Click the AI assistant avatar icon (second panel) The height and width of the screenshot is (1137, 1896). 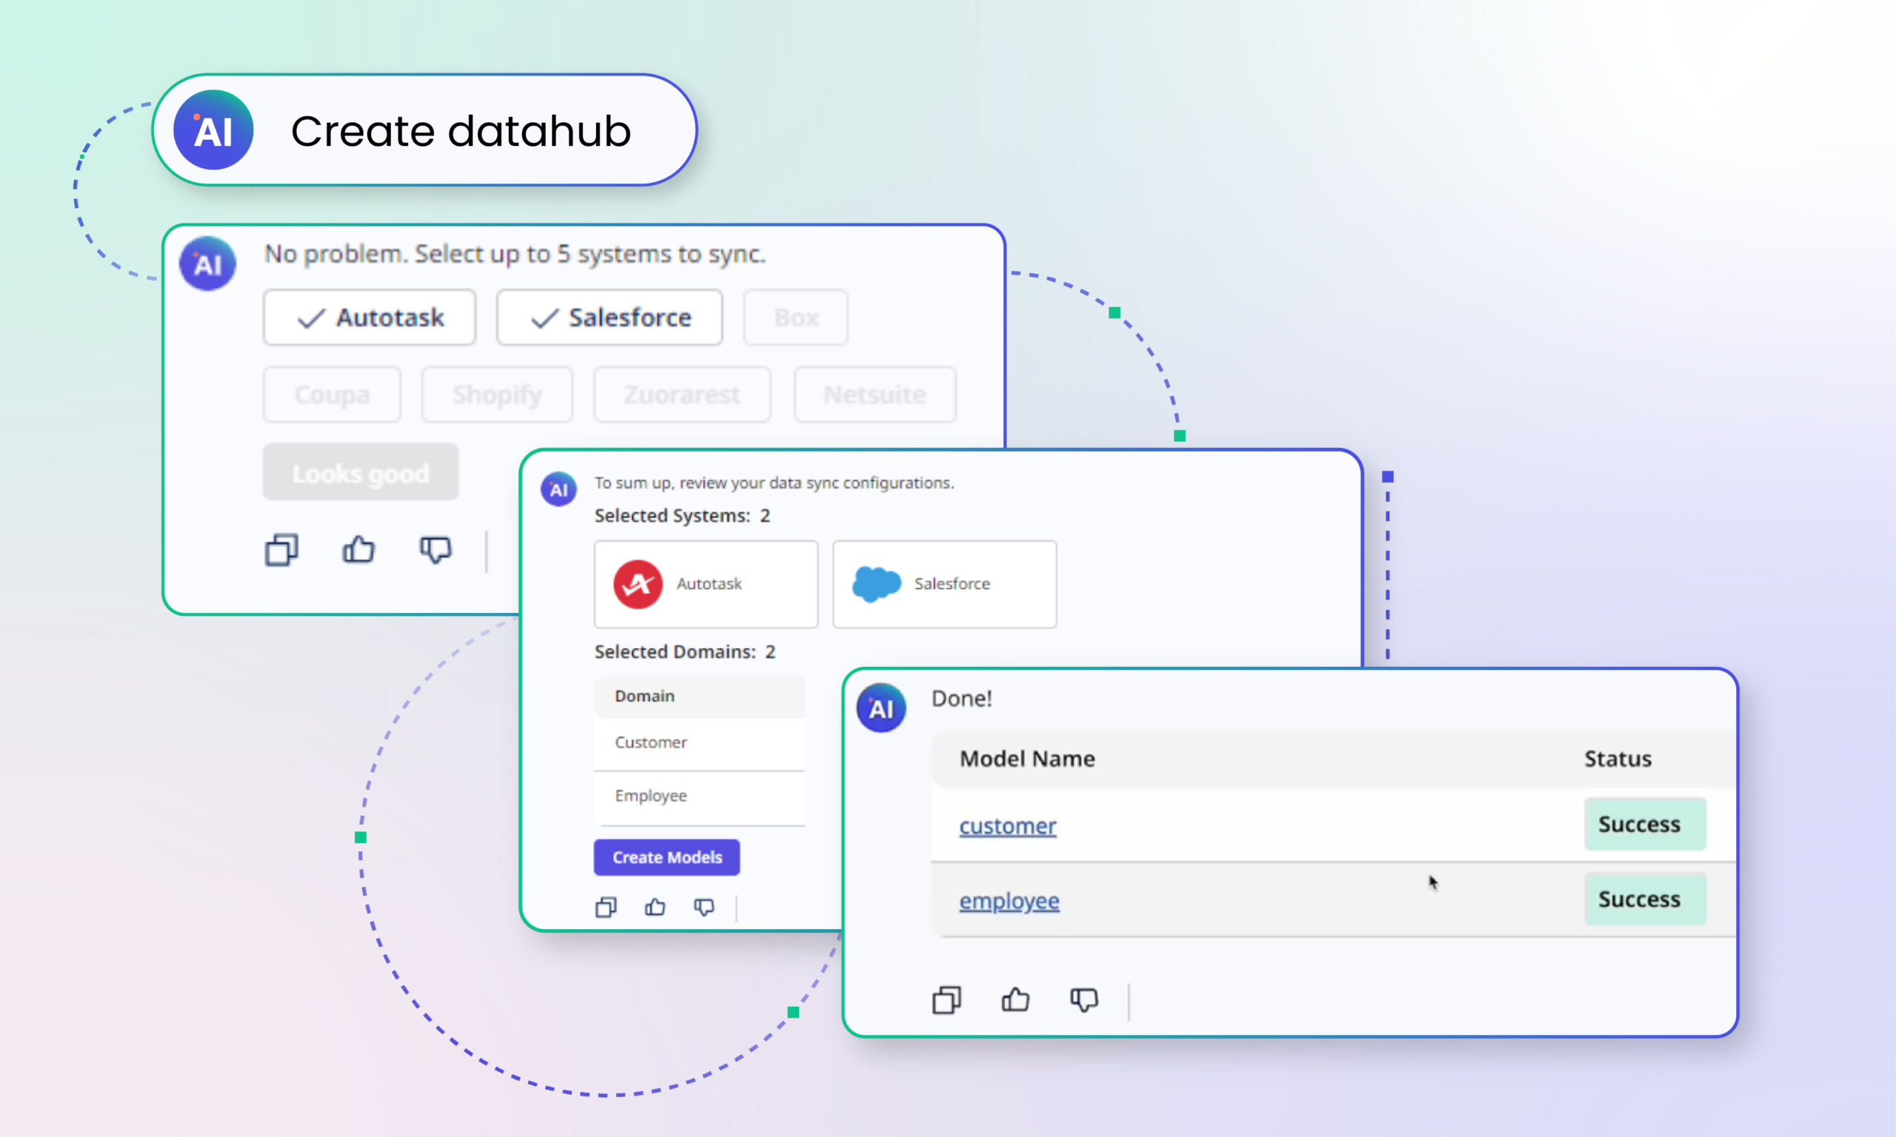561,483
